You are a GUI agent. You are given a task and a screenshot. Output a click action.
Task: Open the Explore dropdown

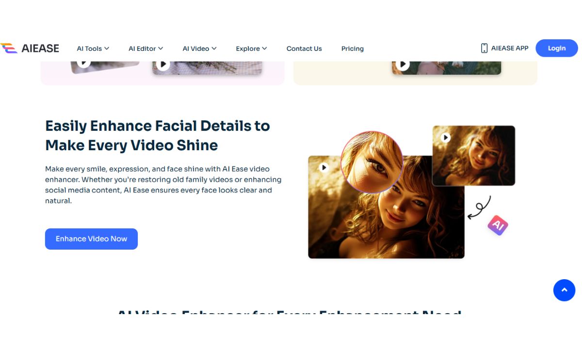pyautogui.click(x=251, y=48)
